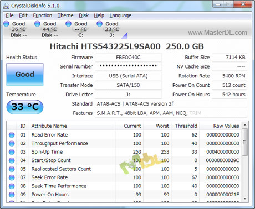Click status orb for Throughput Performance
Screen dimensions: 255x209
click(12, 143)
